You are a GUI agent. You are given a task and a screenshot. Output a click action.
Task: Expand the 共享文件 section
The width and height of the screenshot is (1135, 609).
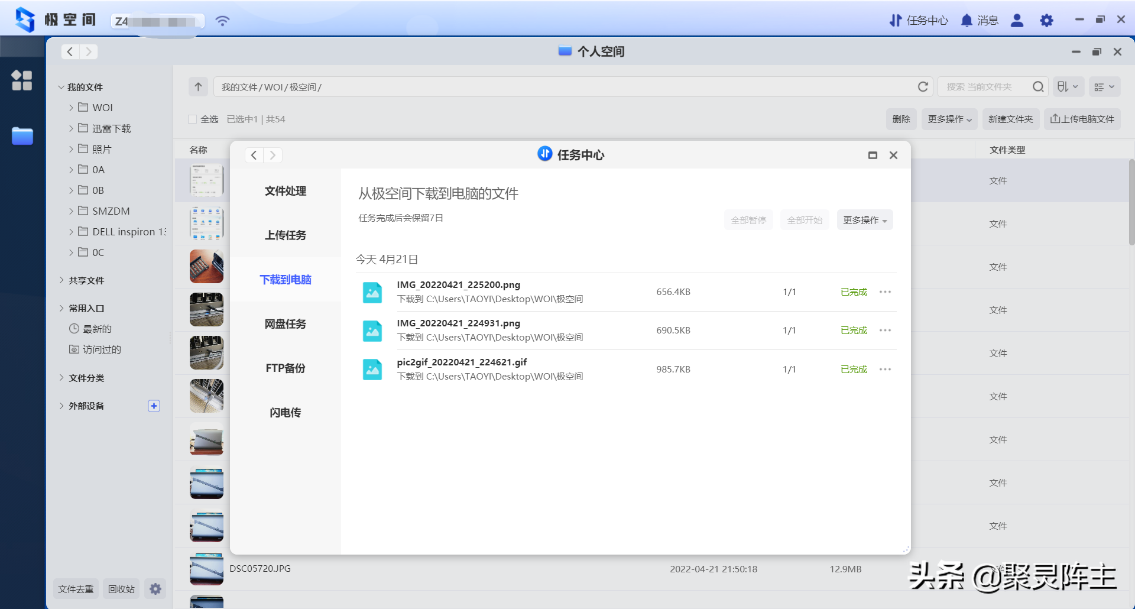pos(61,280)
